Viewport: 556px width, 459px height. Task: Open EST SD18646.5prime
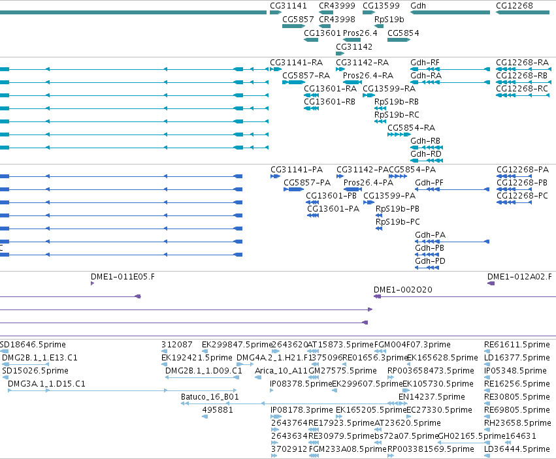pos(33,345)
